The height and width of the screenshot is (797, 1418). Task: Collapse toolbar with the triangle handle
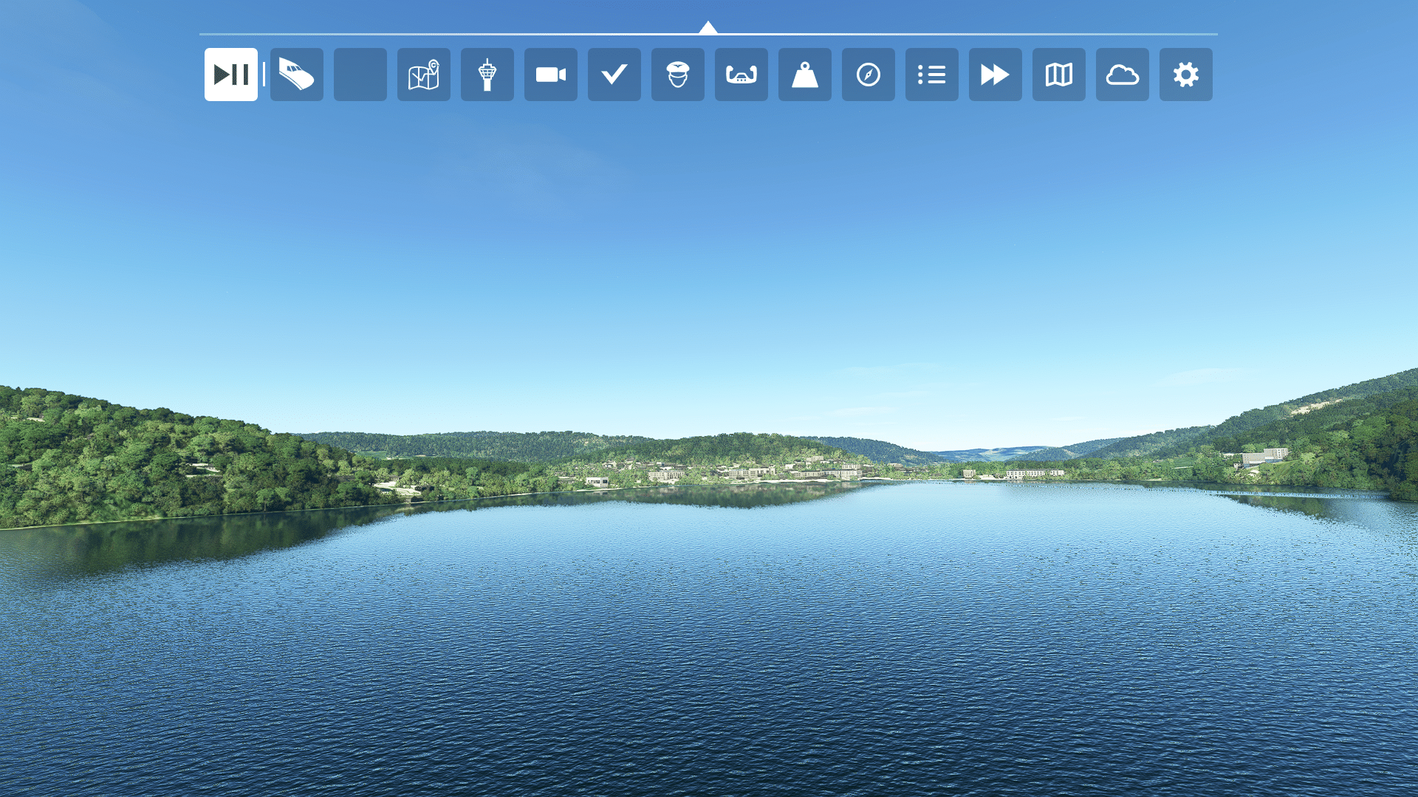click(708, 28)
